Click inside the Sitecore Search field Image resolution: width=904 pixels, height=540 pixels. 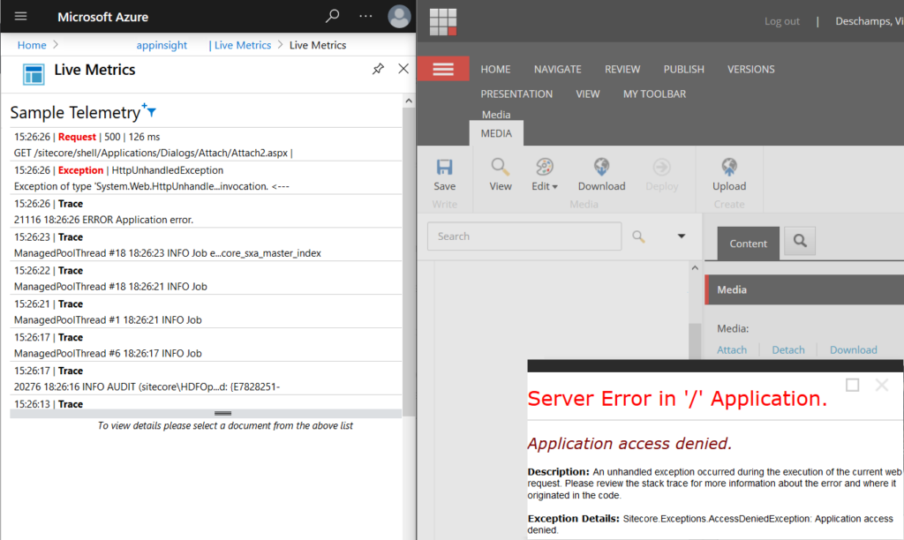tap(524, 236)
